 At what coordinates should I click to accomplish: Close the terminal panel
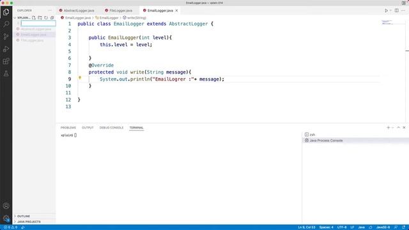click(x=404, y=128)
